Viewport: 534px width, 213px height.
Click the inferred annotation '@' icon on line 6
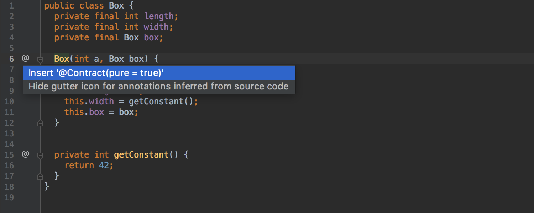point(25,59)
